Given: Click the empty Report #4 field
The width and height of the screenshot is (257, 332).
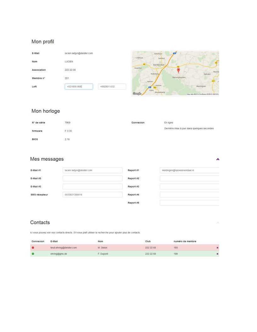Looking at the screenshot, I should tap(190, 195).
